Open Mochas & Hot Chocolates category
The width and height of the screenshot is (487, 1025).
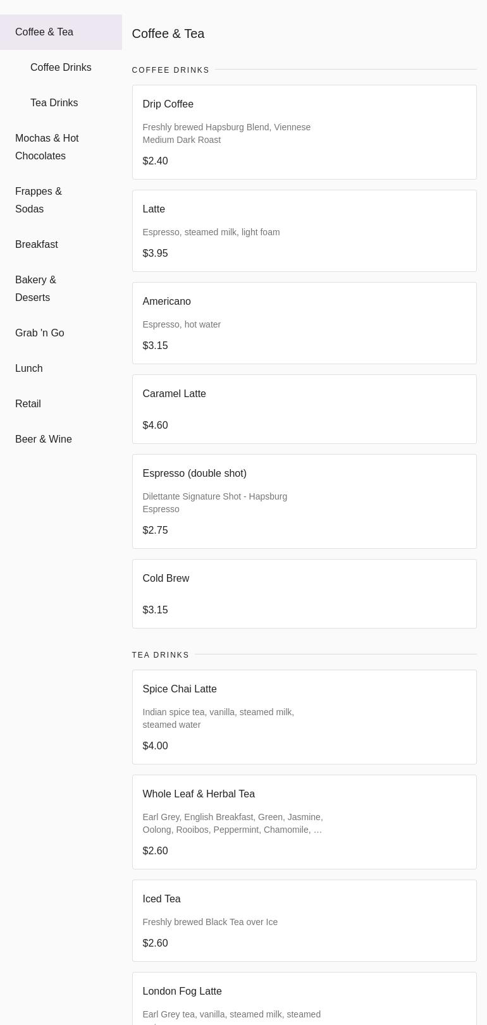(47, 147)
